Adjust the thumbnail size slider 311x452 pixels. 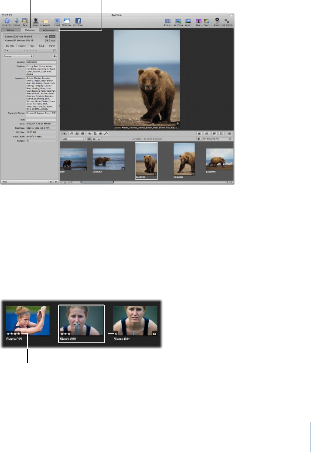pos(66,182)
